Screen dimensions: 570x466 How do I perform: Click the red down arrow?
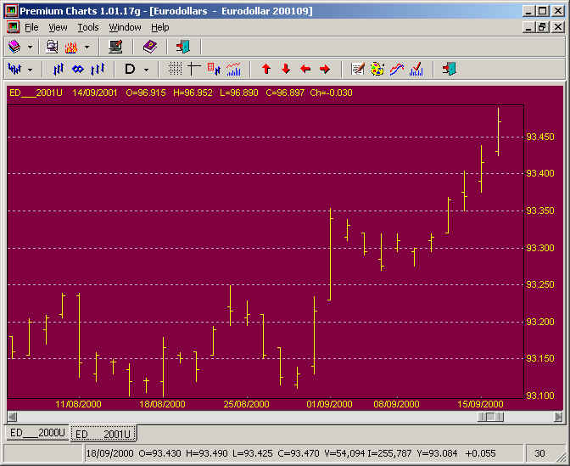(x=286, y=69)
